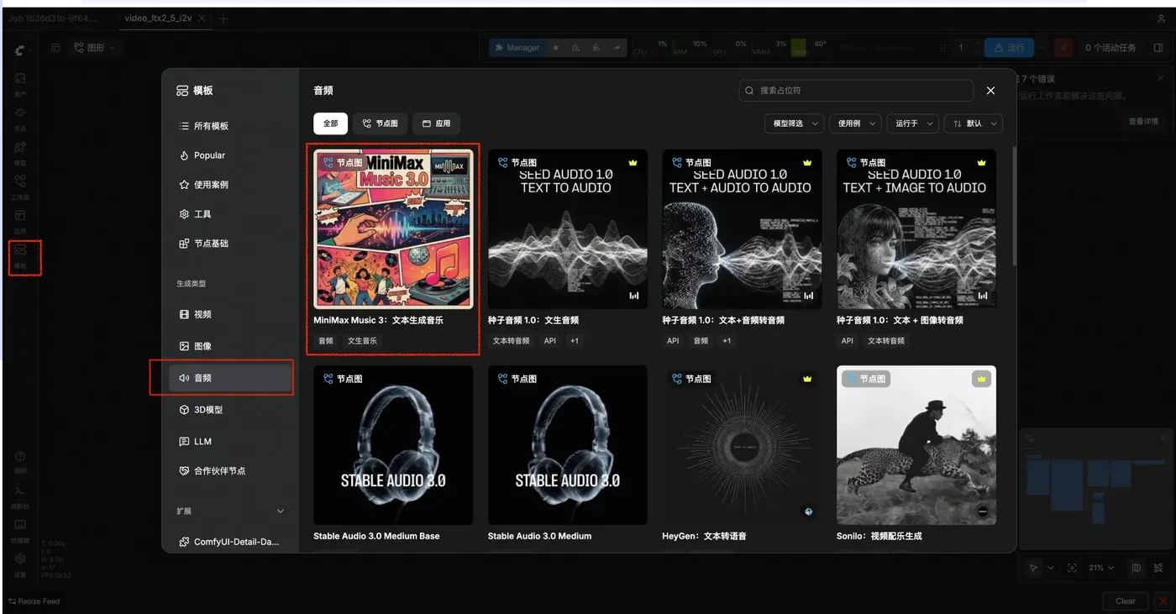Select the 节点基础 category

coord(231,244)
